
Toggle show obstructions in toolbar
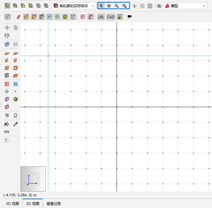tap(26, 17)
